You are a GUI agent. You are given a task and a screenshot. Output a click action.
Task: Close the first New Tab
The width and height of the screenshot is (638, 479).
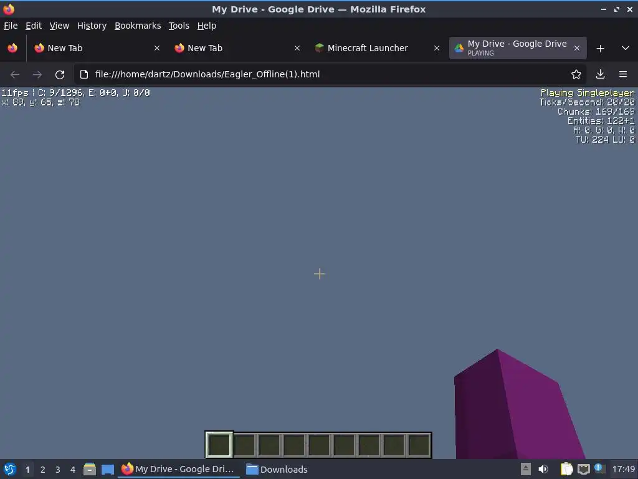[156, 48]
